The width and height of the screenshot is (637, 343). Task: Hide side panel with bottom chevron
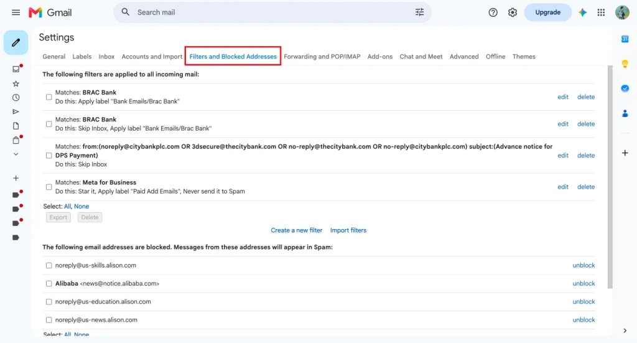pos(625,331)
